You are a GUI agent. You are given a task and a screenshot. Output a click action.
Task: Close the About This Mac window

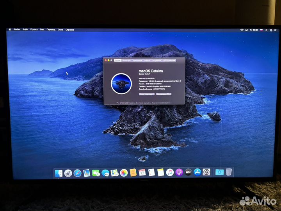pyautogui.click(x=106, y=60)
